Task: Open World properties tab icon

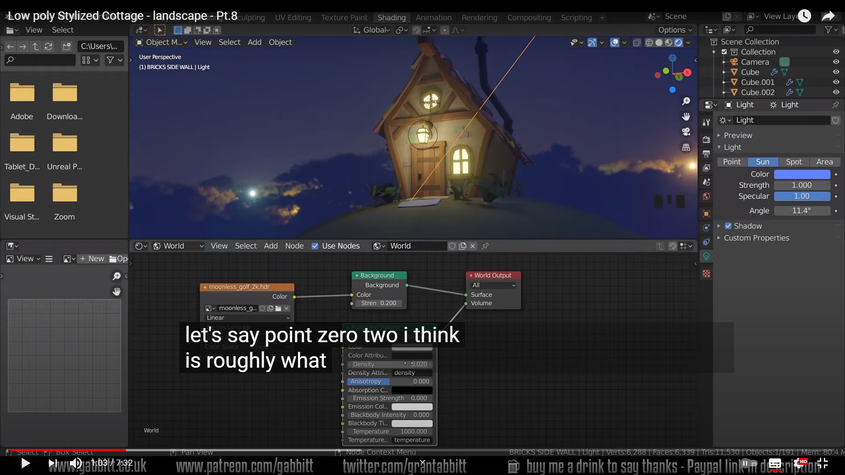Action: point(706,196)
